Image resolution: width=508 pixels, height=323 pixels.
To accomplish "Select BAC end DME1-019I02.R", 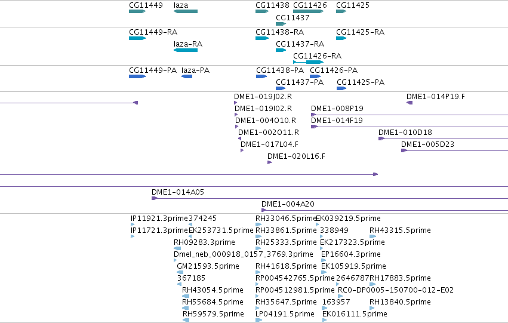I will (x=263, y=109).
